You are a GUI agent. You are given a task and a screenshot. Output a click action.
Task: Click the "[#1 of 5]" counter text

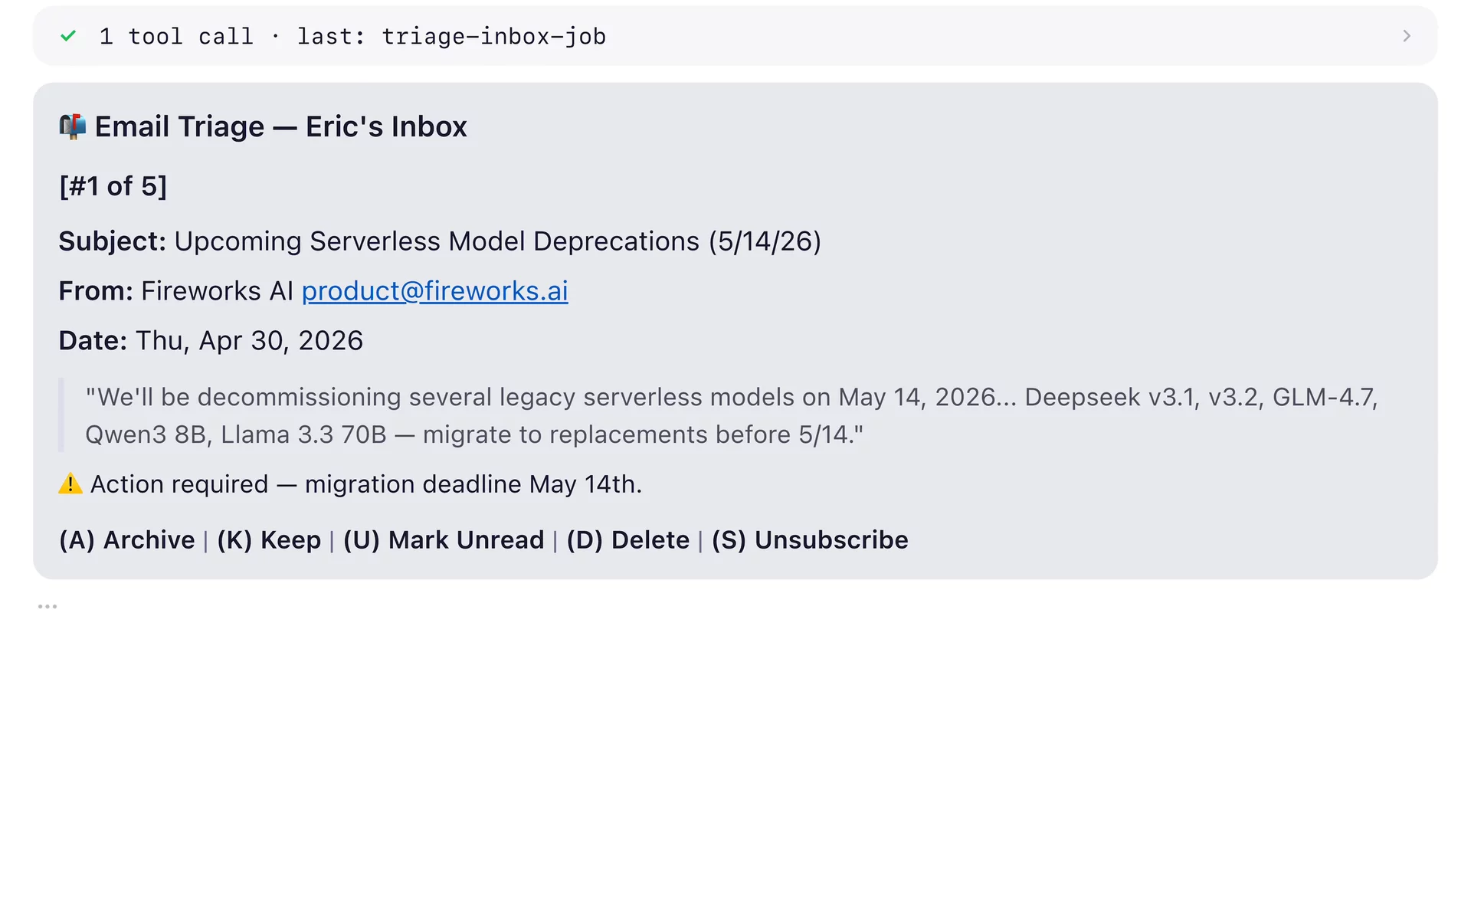point(113,186)
